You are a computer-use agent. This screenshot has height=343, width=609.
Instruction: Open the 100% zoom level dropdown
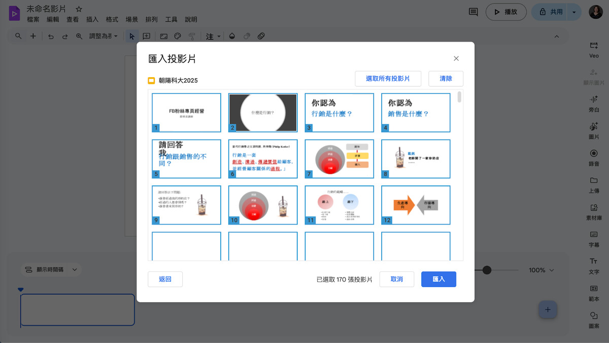tap(542, 270)
